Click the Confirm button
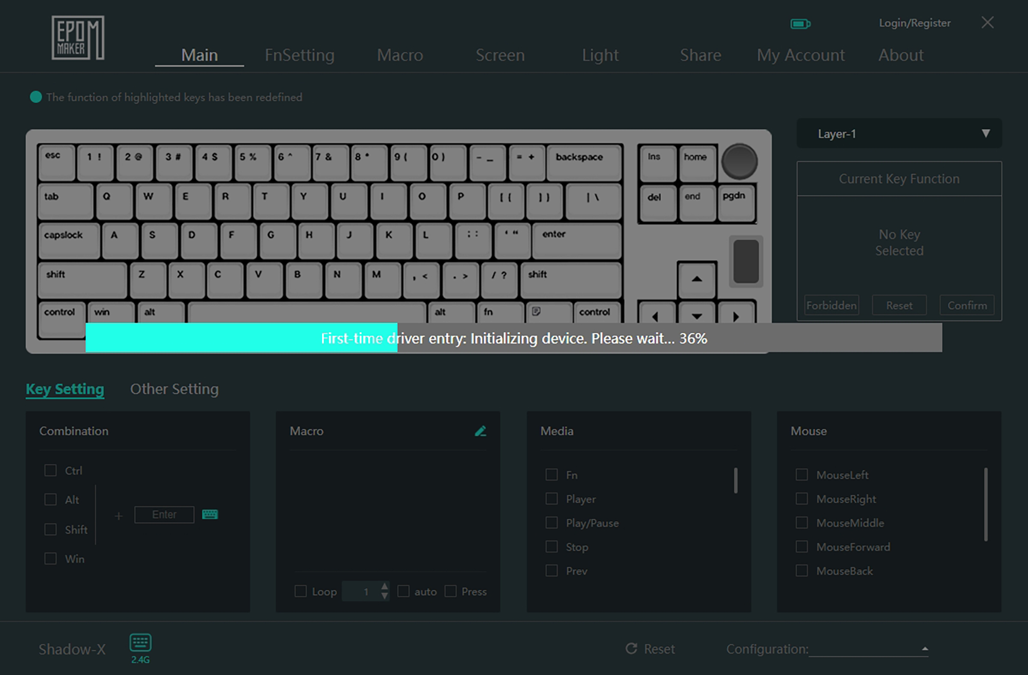This screenshot has height=675, width=1028. pyautogui.click(x=966, y=305)
